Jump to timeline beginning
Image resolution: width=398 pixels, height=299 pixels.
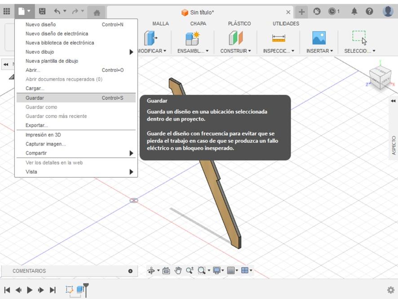[7, 290]
